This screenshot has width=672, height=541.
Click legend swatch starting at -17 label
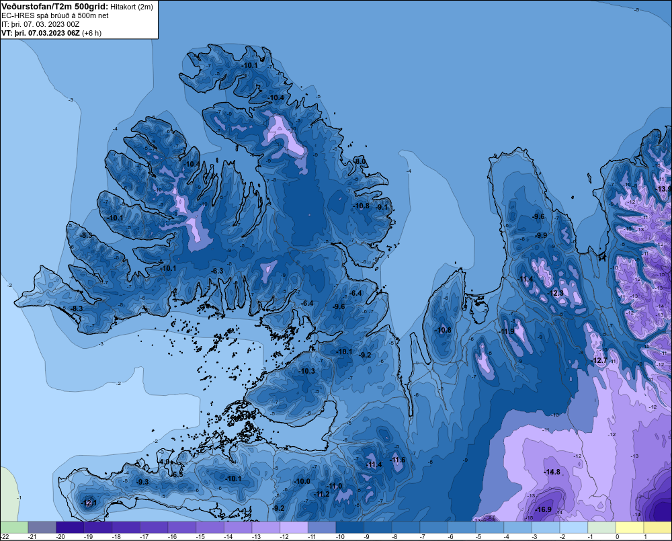coord(154,528)
